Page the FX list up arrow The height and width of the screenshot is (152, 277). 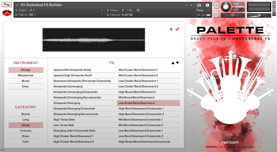[x=173, y=63]
